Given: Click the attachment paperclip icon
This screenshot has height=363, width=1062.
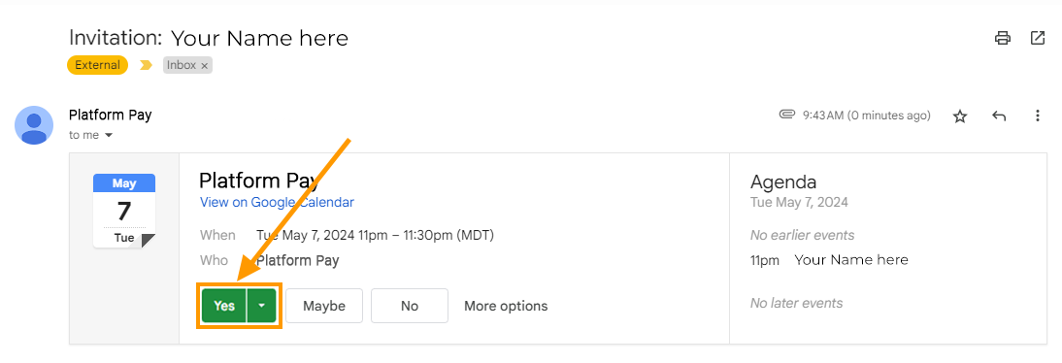Looking at the screenshot, I should click(x=786, y=115).
